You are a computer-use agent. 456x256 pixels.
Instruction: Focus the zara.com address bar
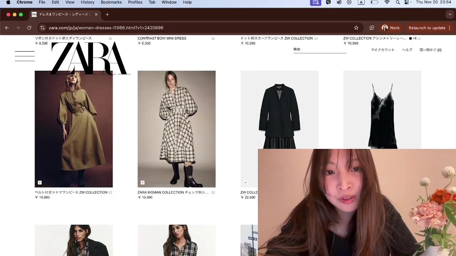coord(199,28)
